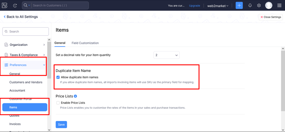Open the settings gear icon
Screen dimensions: 285x132
coord(259,5)
